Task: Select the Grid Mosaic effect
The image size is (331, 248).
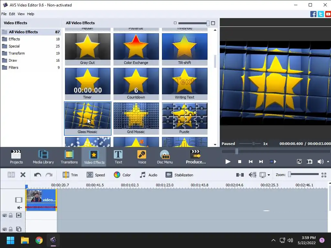Action: [136, 118]
